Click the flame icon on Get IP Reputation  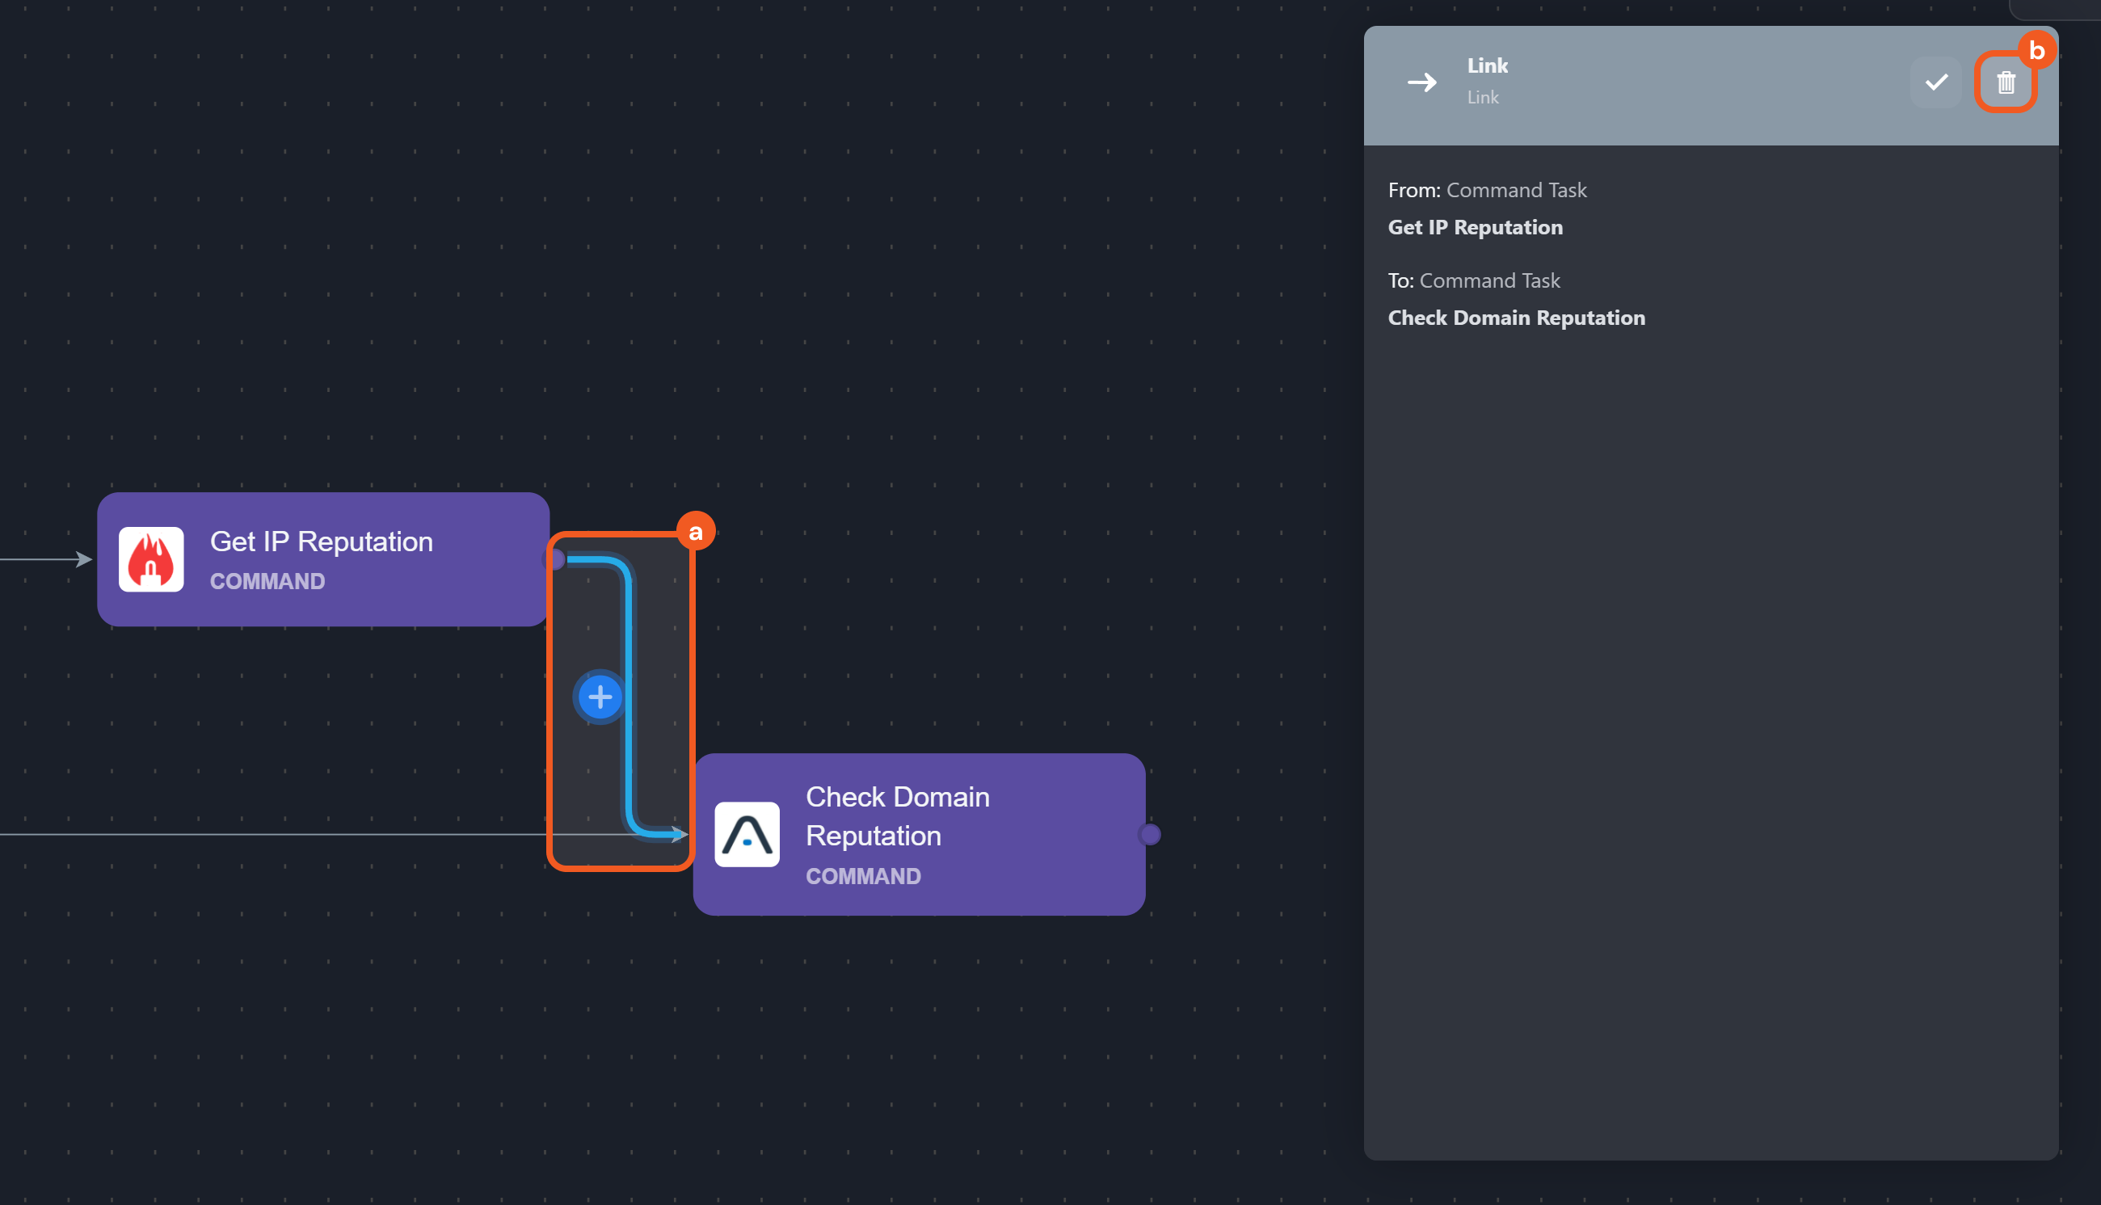151,559
